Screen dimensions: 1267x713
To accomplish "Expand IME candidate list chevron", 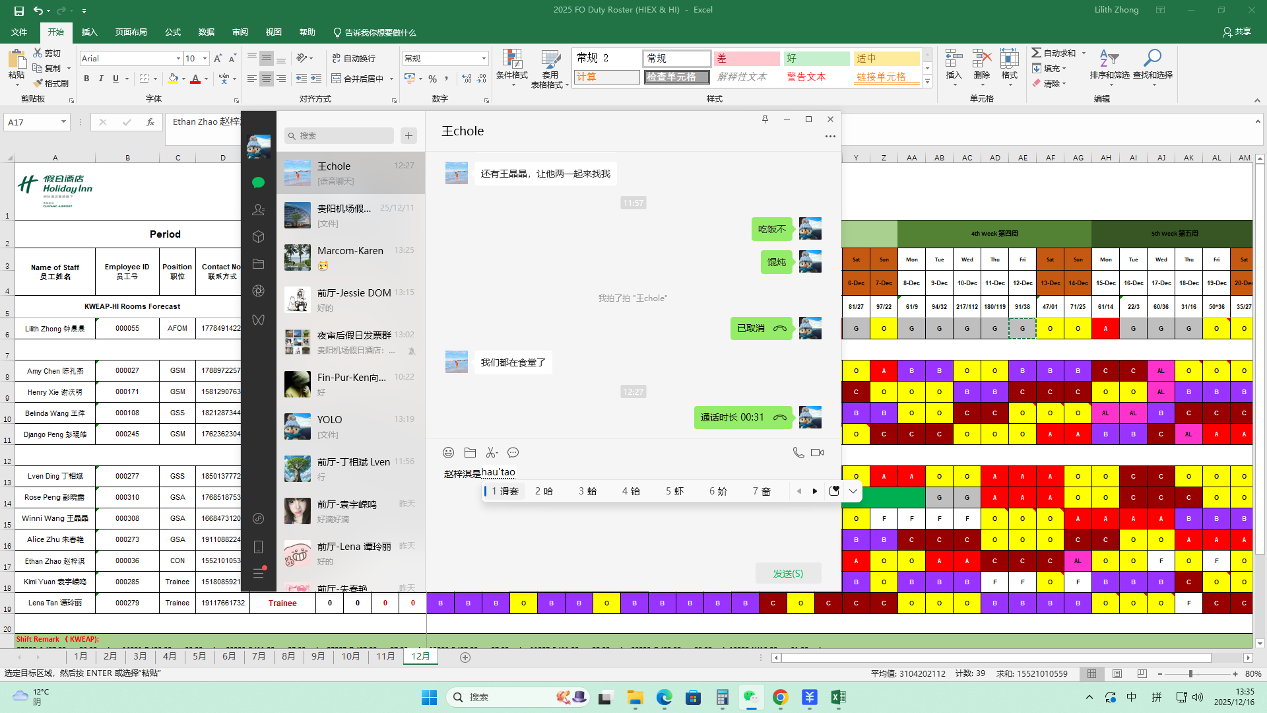I will click(x=853, y=491).
